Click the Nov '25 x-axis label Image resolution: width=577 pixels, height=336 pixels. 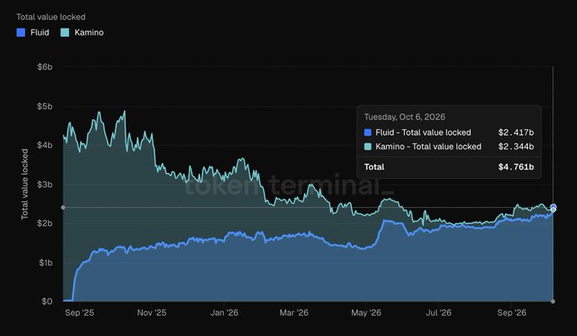[152, 313]
